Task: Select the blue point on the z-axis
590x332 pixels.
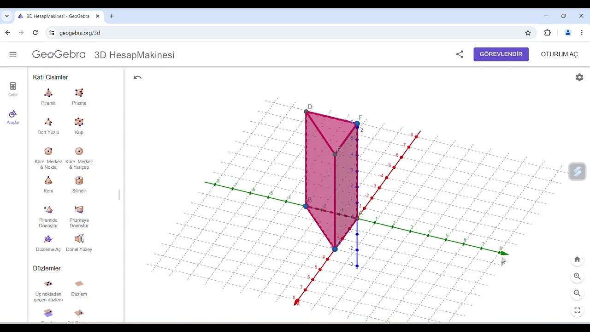Action: tap(357, 124)
